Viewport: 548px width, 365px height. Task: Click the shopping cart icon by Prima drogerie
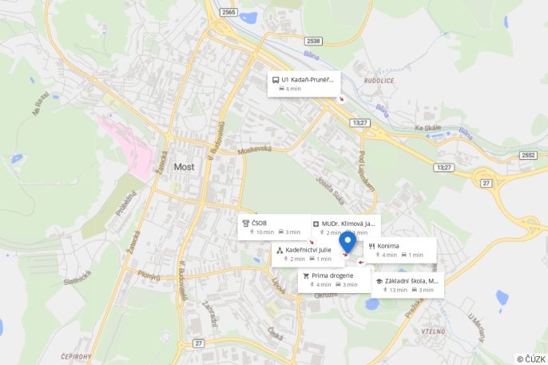pyautogui.click(x=306, y=276)
